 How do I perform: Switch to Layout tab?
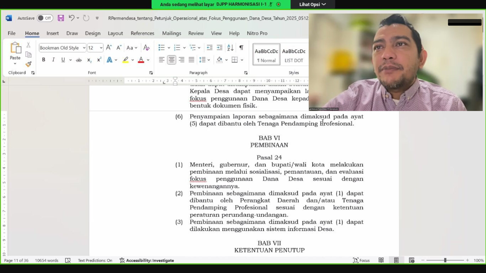click(x=115, y=33)
